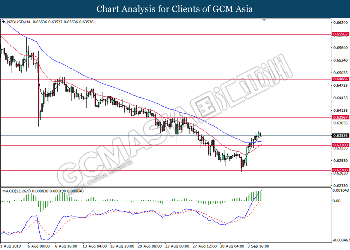
Task: Click the 8 Aug 16:00 time label
Action: click(x=66, y=246)
